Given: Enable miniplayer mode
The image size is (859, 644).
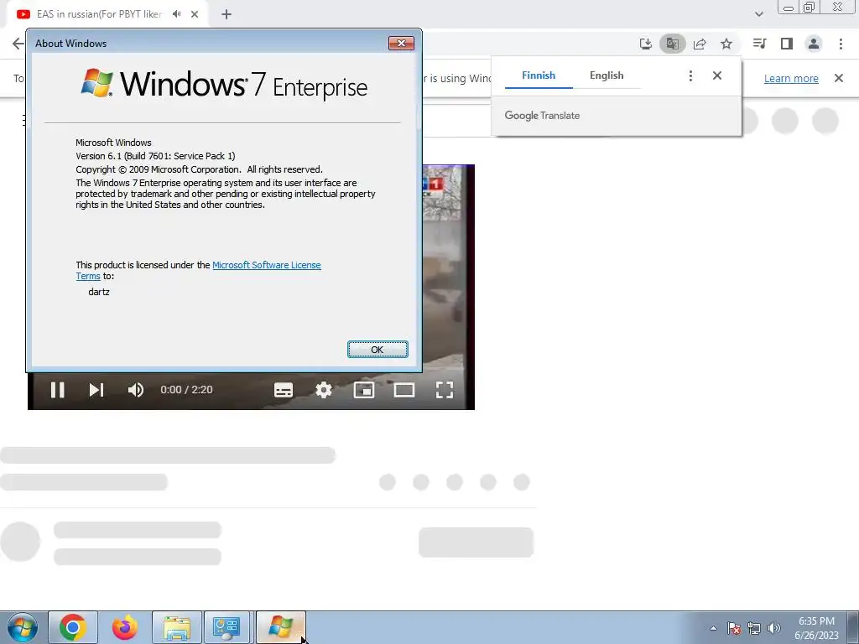Looking at the screenshot, I should 364,390.
